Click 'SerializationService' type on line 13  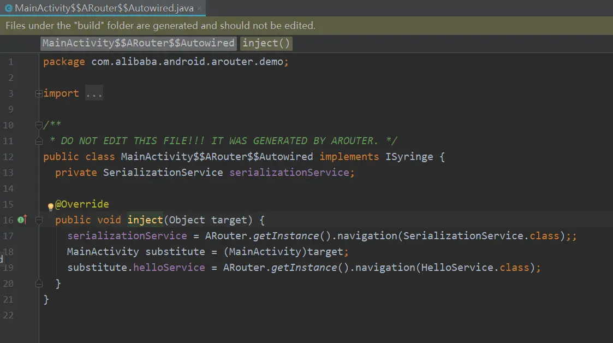coord(163,173)
